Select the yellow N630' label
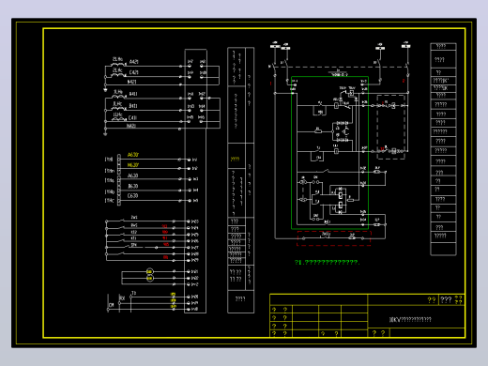This screenshot has height=366, width=488. (133, 165)
